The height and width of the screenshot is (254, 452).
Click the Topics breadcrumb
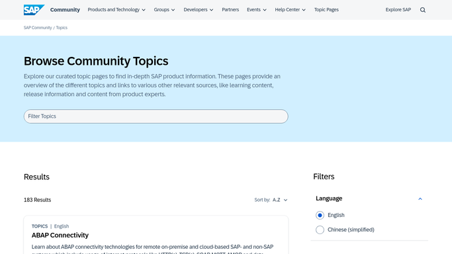tap(62, 28)
